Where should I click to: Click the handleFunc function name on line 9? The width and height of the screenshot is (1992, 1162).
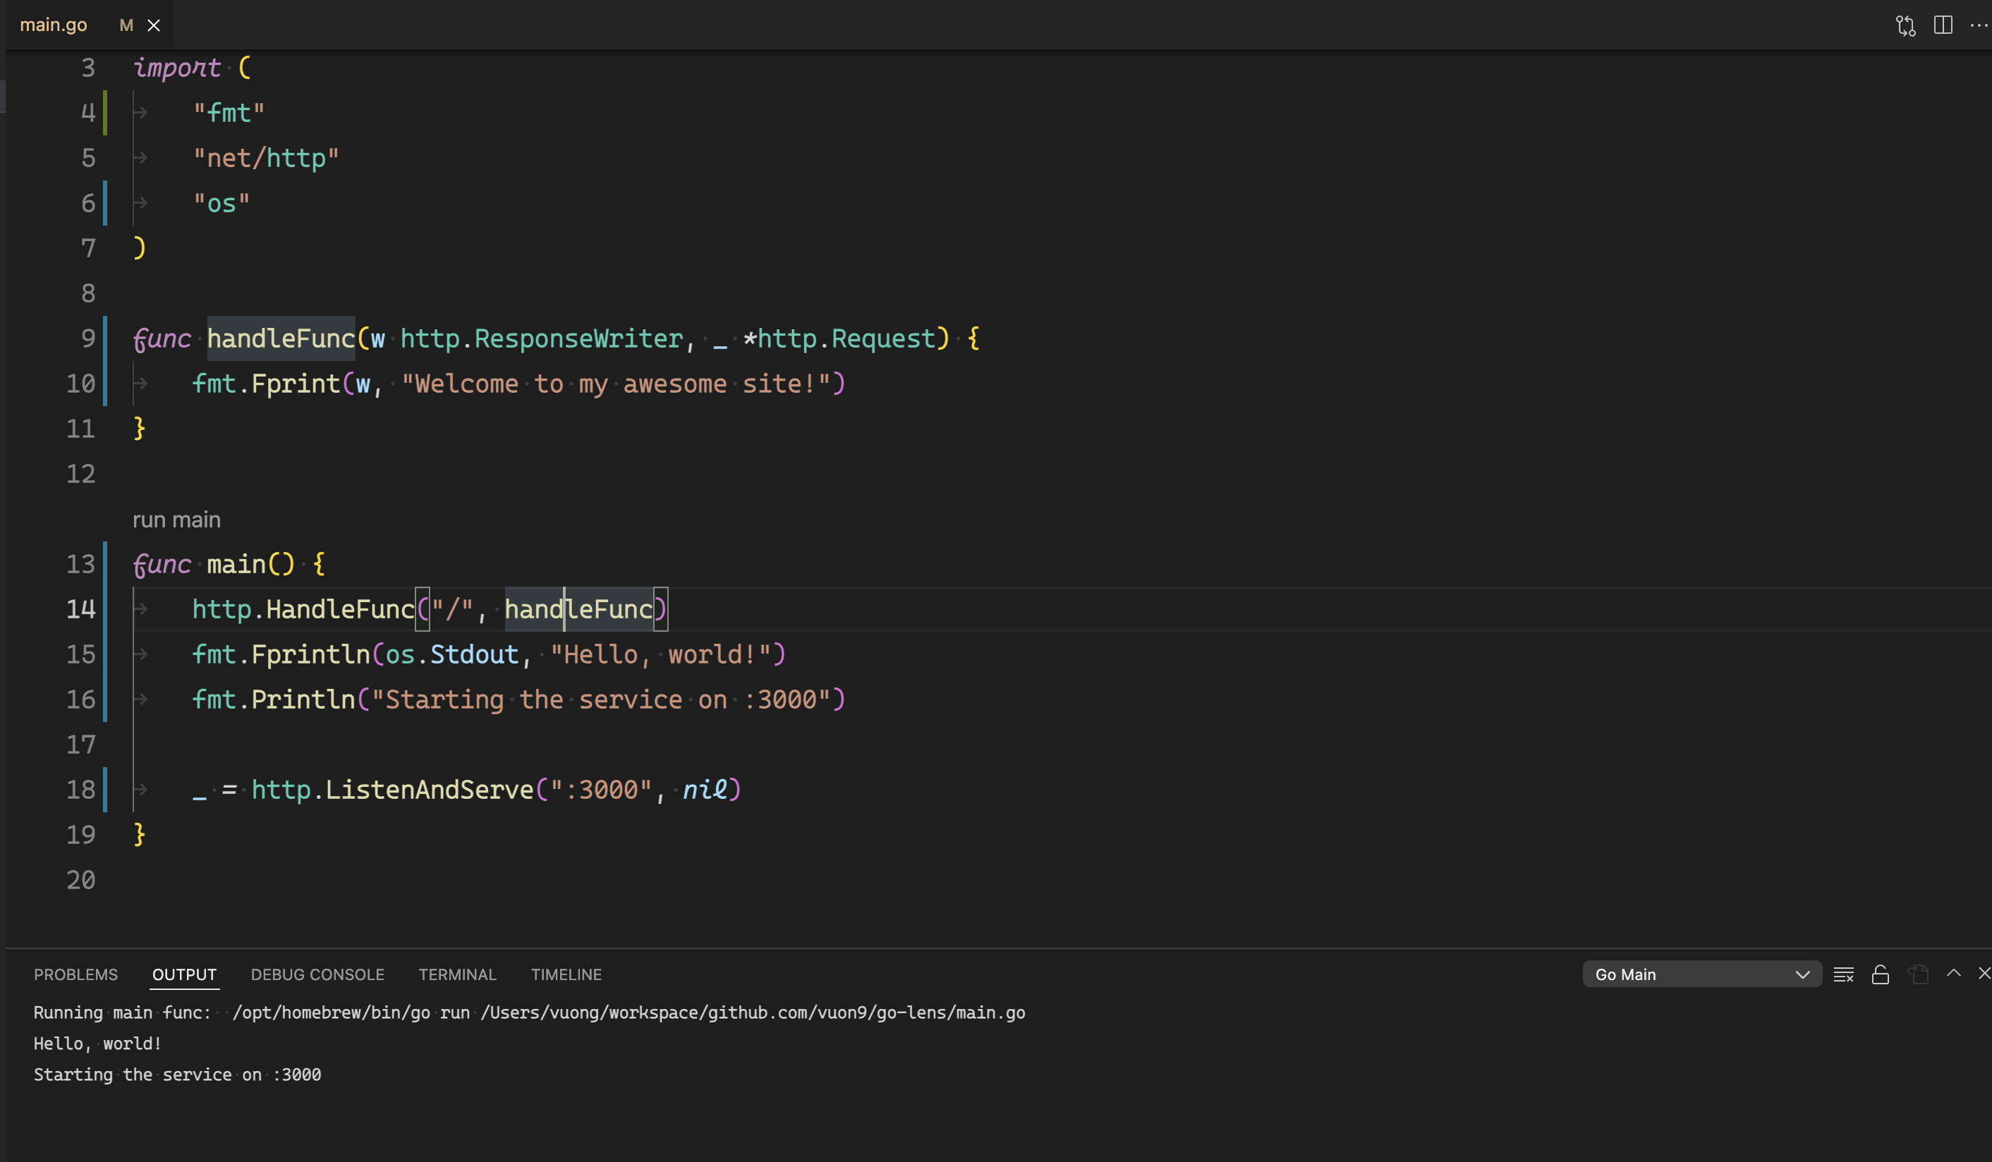(x=281, y=339)
